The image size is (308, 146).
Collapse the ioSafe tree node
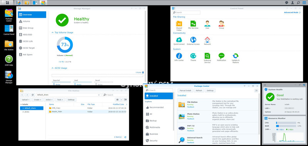click(21, 105)
